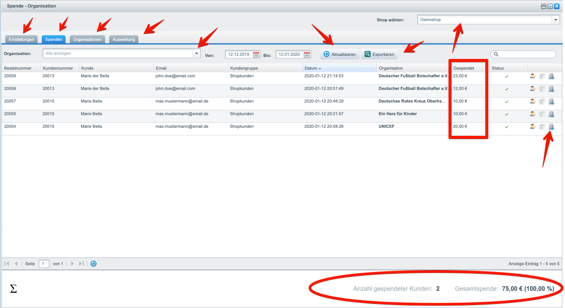
Task: Open the Von date calendar picker
Action: click(x=256, y=55)
